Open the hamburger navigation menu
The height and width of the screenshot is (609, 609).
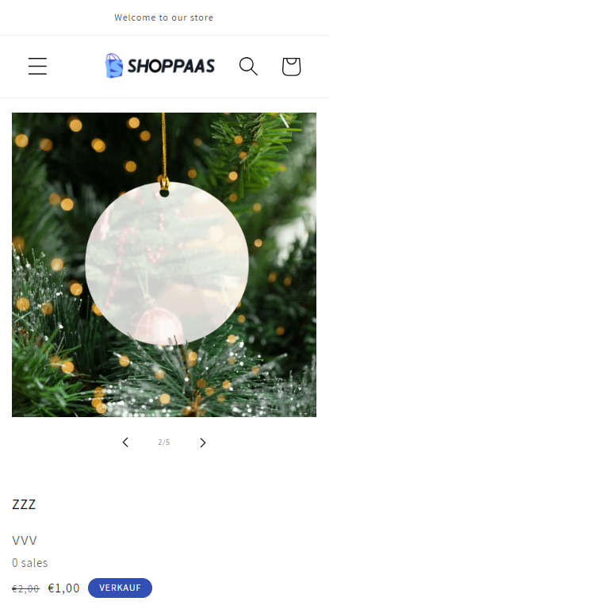coord(38,66)
